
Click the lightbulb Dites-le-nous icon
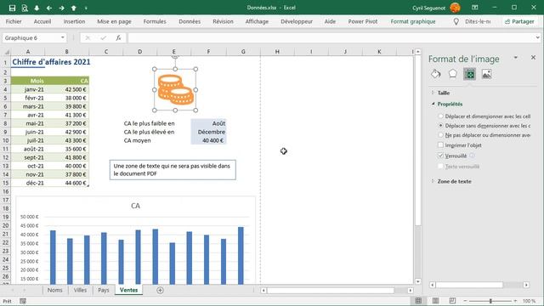(x=456, y=21)
